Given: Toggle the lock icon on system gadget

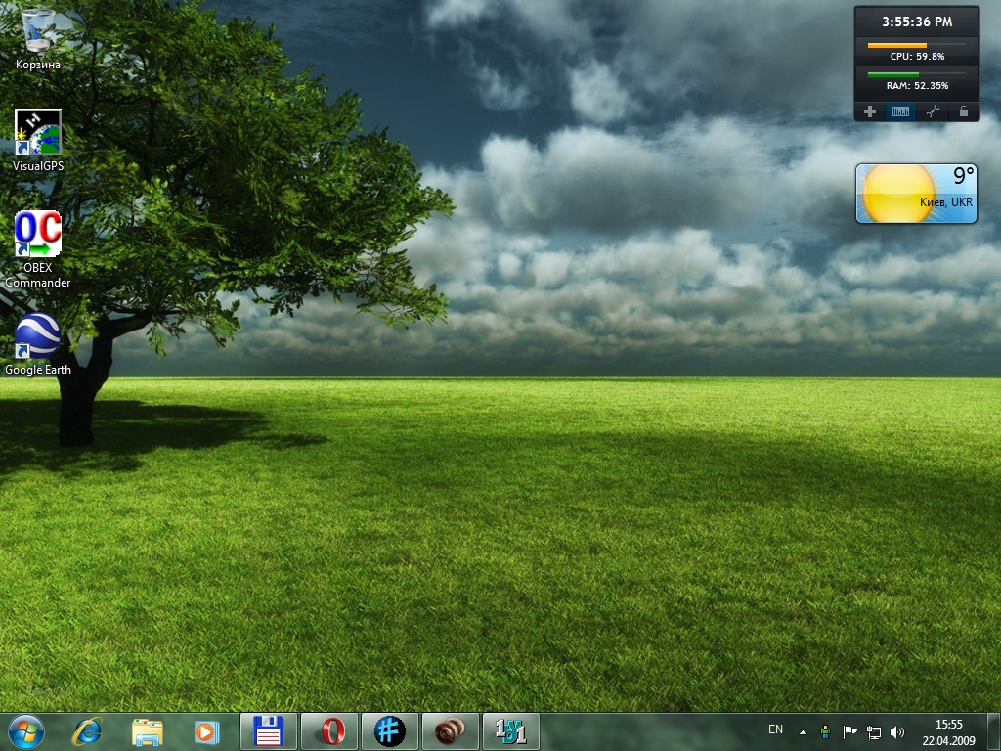Looking at the screenshot, I should coord(964,111).
